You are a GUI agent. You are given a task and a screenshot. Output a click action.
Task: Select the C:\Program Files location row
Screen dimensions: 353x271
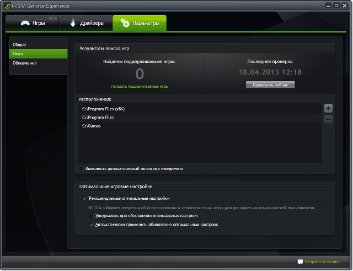[x=200, y=118]
